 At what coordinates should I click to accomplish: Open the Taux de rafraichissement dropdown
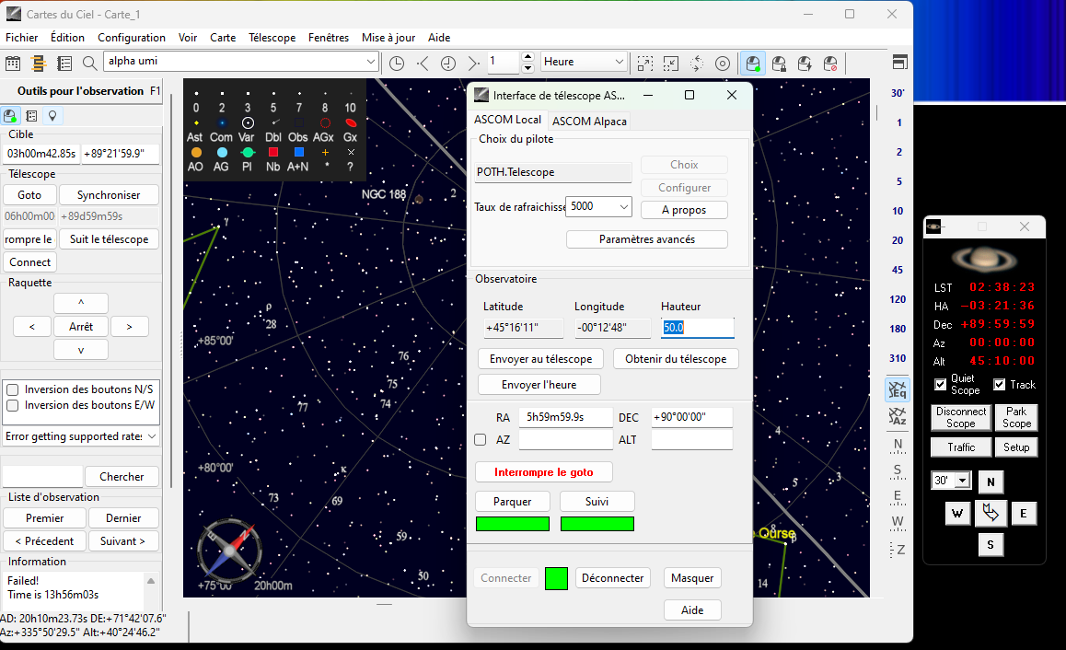click(624, 207)
